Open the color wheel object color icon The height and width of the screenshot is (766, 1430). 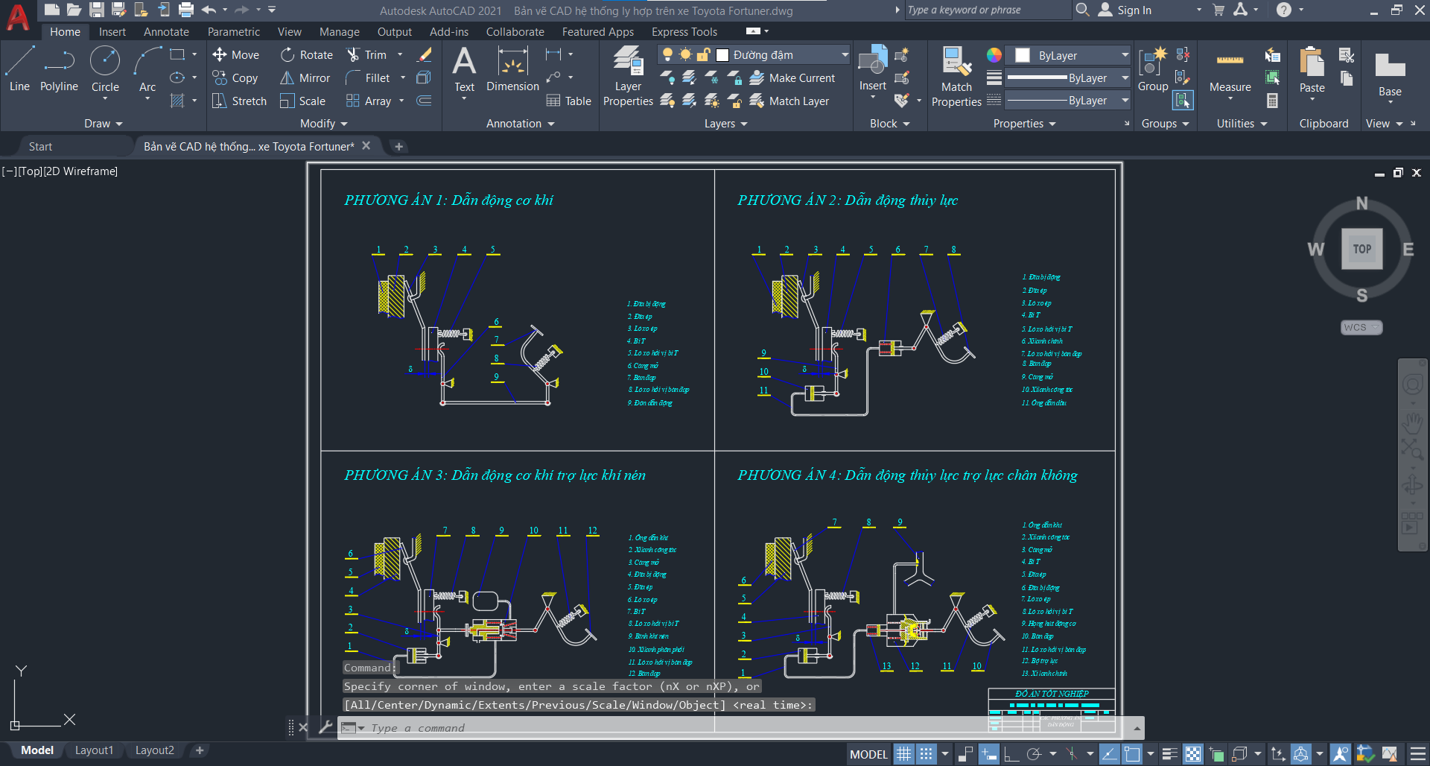pos(994,54)
